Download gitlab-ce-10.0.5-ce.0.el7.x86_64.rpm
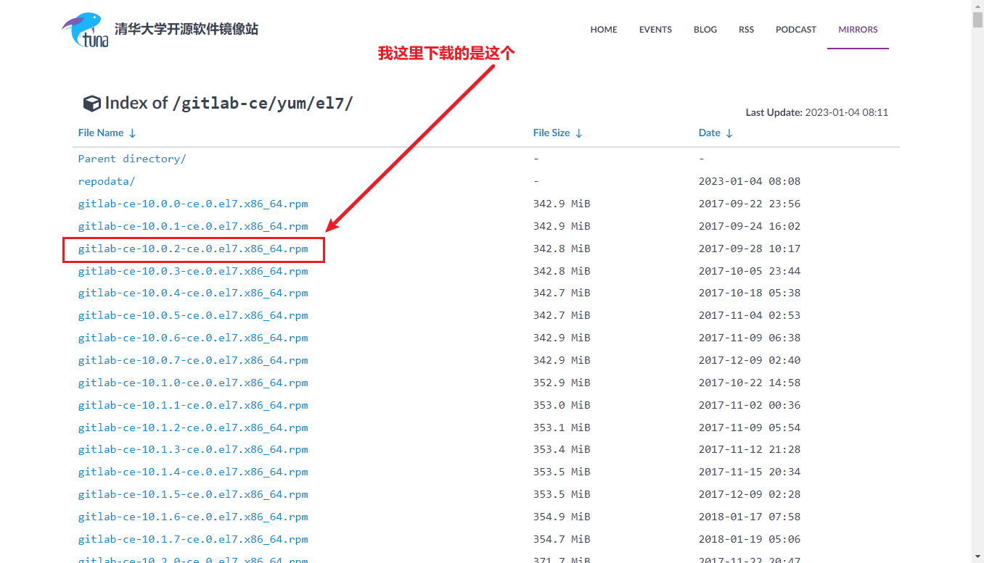The height and width of the screenshot is (563, 984). point(193,315)
